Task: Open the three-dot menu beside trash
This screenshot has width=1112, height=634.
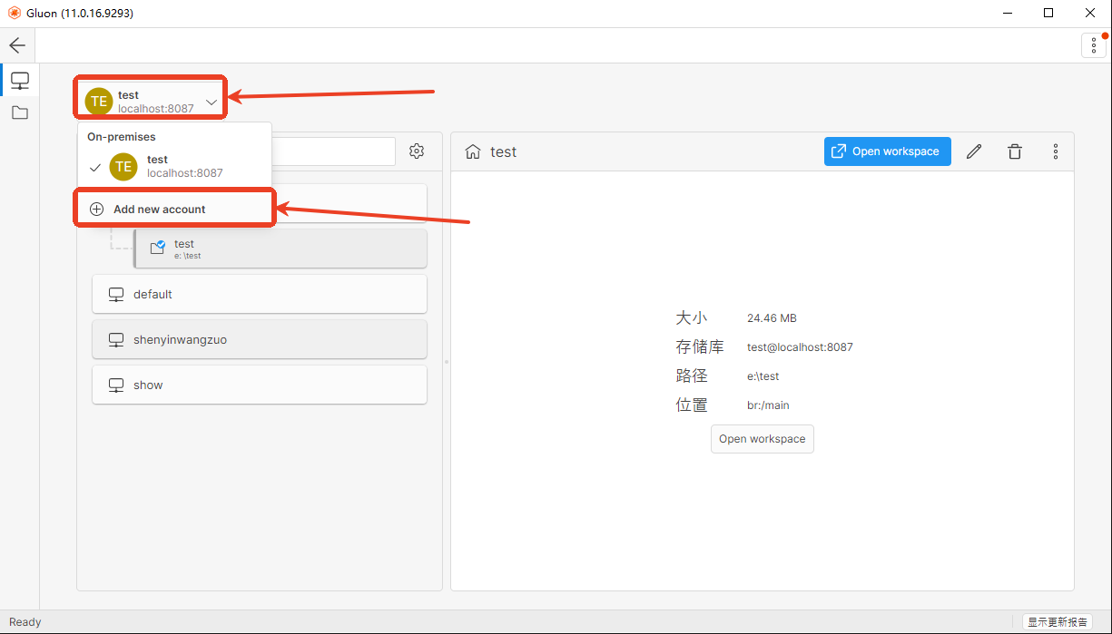Action: [1056, 151]
